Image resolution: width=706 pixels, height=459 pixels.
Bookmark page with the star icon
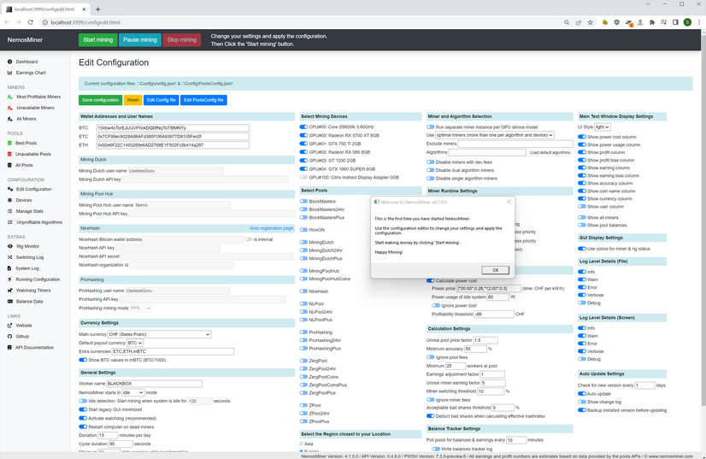tap(591, 22)
